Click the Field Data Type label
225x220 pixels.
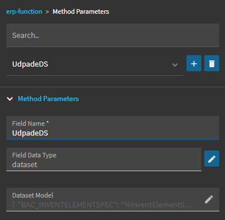tap(34, 155)
